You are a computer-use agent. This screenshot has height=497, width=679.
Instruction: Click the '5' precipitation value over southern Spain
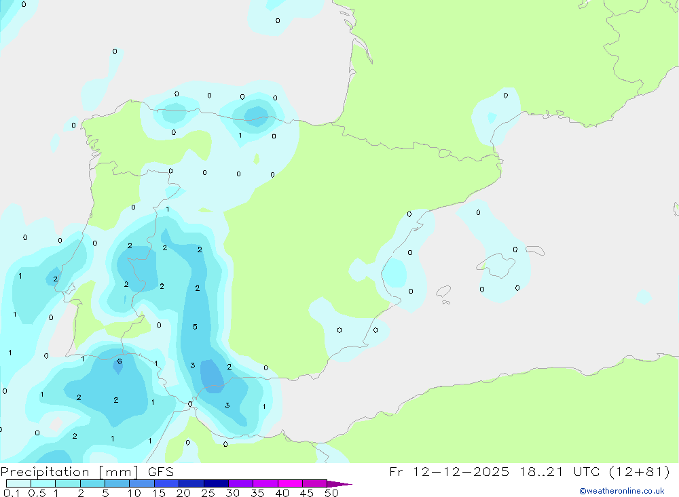click(x=195, y=327)
